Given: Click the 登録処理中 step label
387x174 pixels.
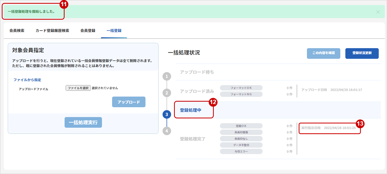Looking at the screenshot, I should click(191, 110).
